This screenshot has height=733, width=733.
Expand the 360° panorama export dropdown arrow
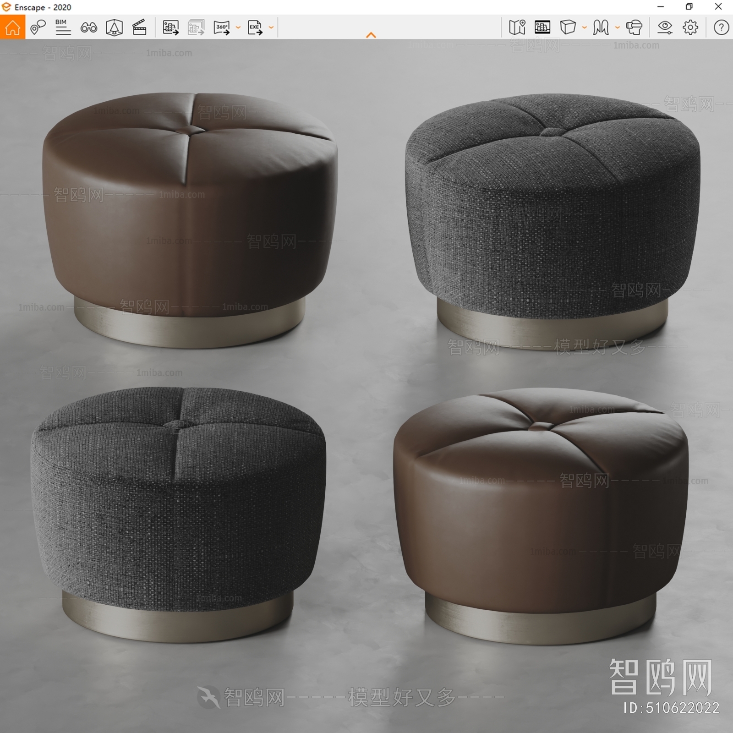[x=238, y=27]
